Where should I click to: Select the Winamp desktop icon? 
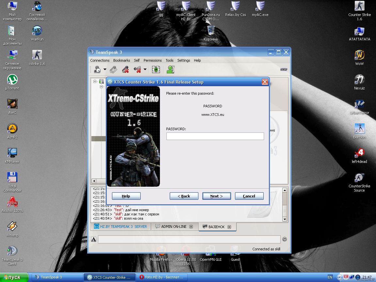[12, 229]
